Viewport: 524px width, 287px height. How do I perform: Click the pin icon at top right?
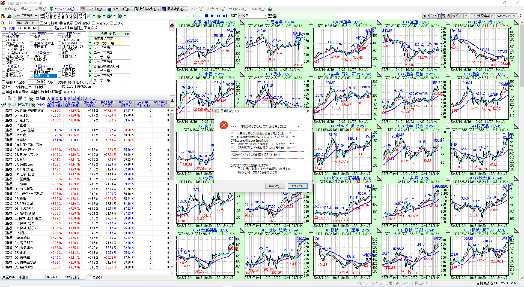pos(520,16)
